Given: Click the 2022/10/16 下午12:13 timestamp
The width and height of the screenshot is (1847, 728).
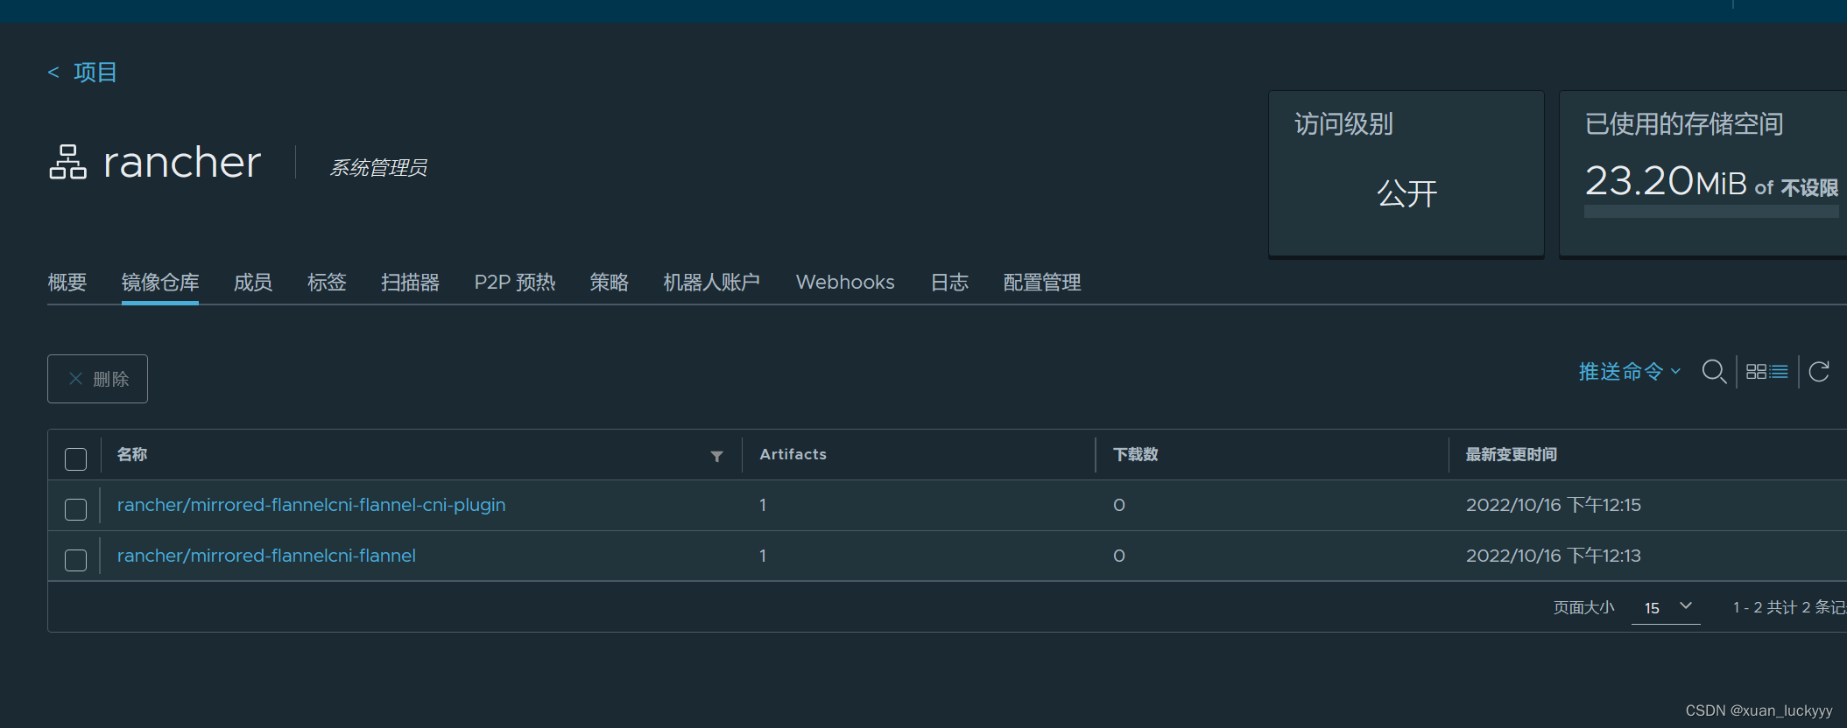Looking at the screenshot, I should point(1554,556).
